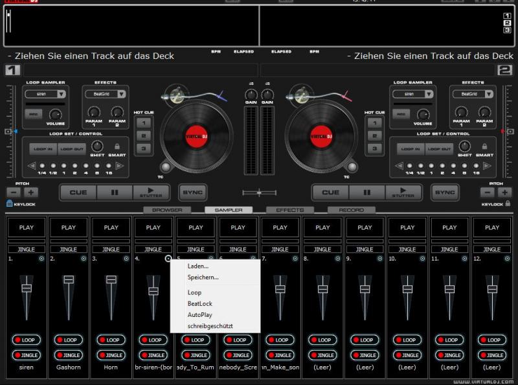Open options menu for sampler slot 1

pos(41,259)
